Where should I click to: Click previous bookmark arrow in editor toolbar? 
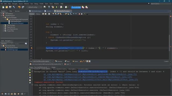pyautogui.click(x=66, y=14)
